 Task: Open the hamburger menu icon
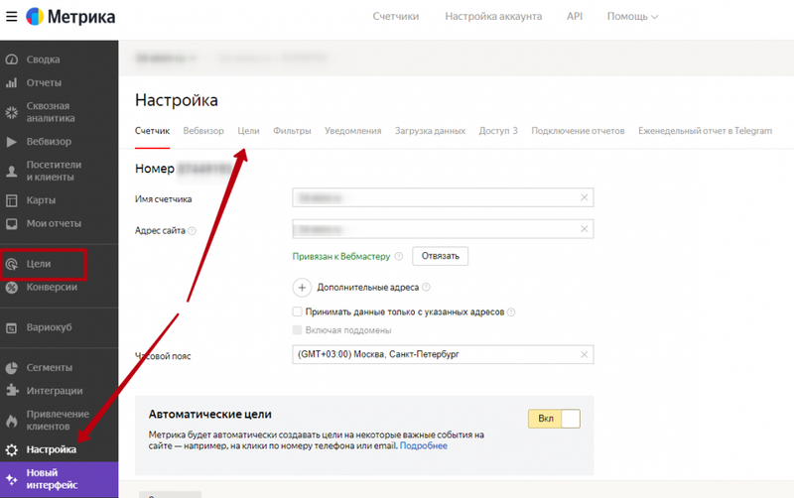pyautogui.click(x=12, y=17)
